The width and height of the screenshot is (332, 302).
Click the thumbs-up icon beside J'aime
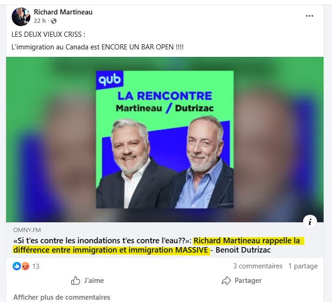(x=75, y=281)
